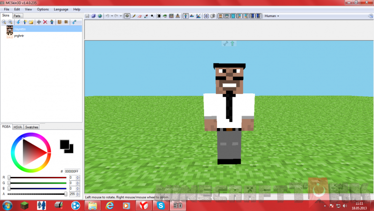The image size is (374, 211).
Task: Click the Save skin icon
Action: (x=87, y=16)
